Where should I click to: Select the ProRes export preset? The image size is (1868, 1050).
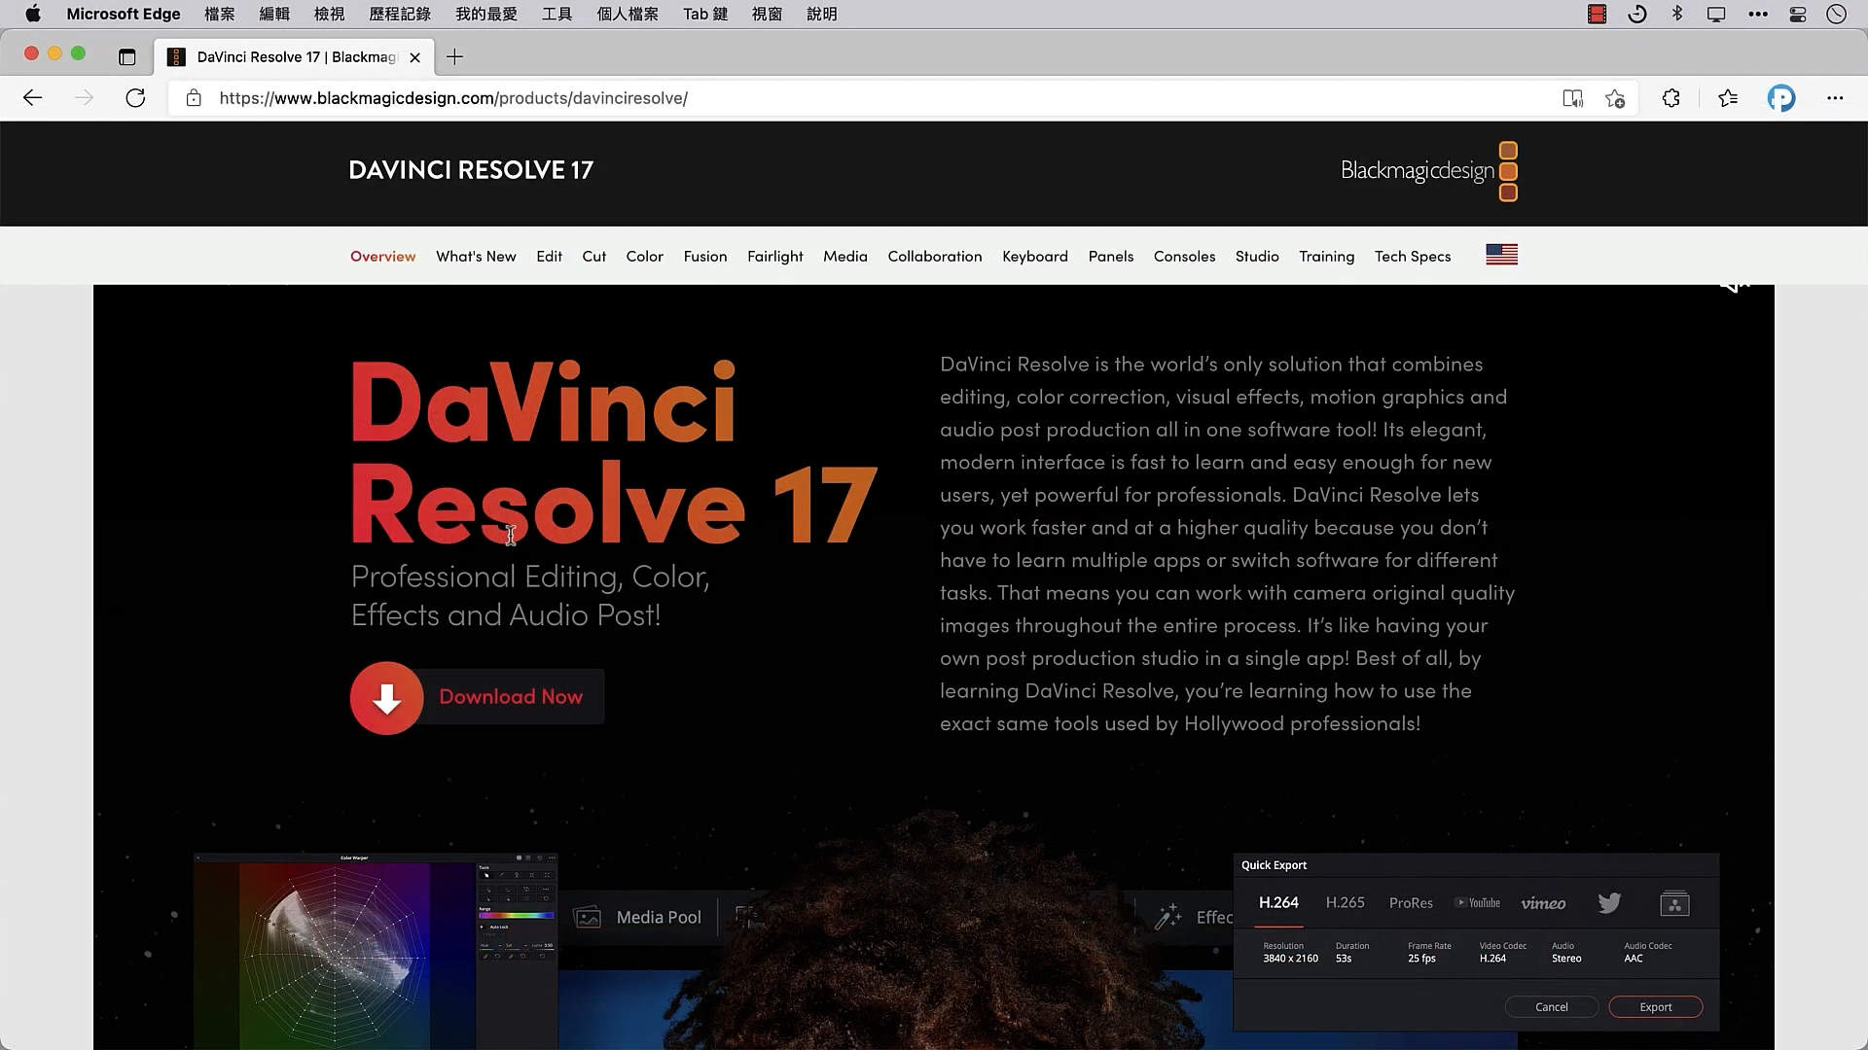(1410, 902)
